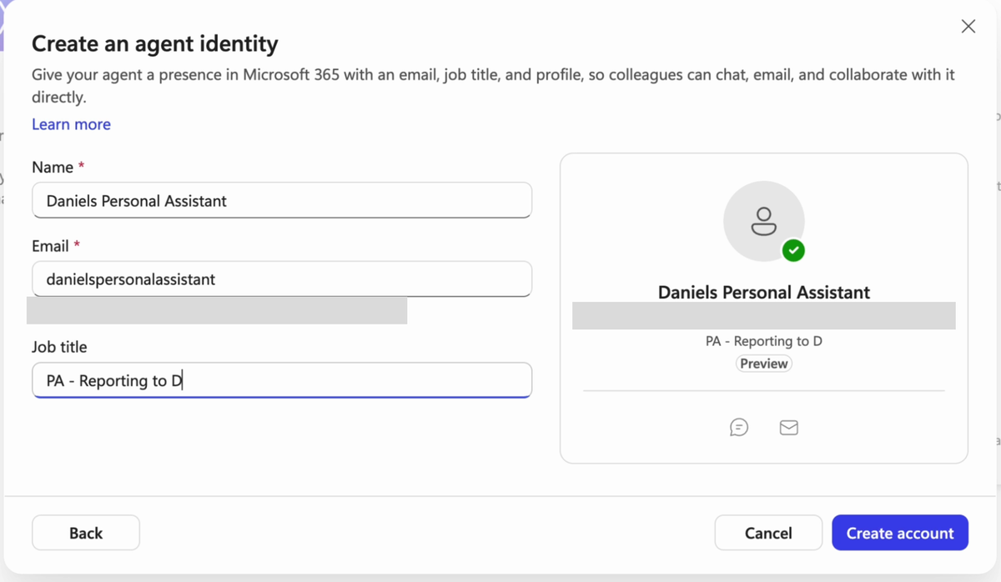The width and height of the screenshot is (1001, 582).
Task: Cancel the agent identity creation
Action: click(768, 533)
